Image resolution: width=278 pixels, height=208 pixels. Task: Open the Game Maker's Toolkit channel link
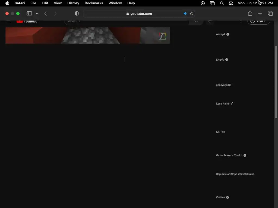229,155
